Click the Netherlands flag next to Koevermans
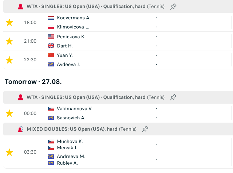233x173 pixels. click(51, 18)
